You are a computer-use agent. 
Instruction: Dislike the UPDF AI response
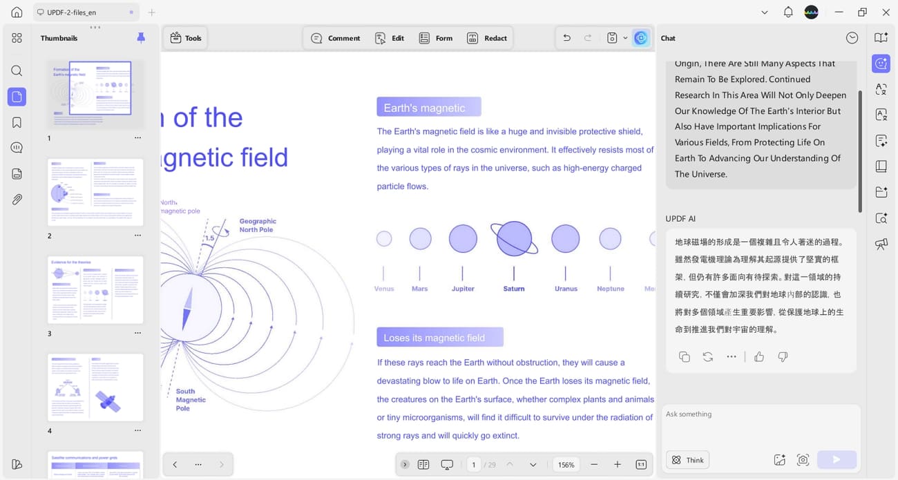click(x=783, y=356)
